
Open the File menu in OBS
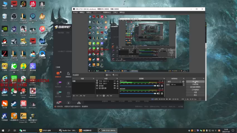(x=75, y=12)
